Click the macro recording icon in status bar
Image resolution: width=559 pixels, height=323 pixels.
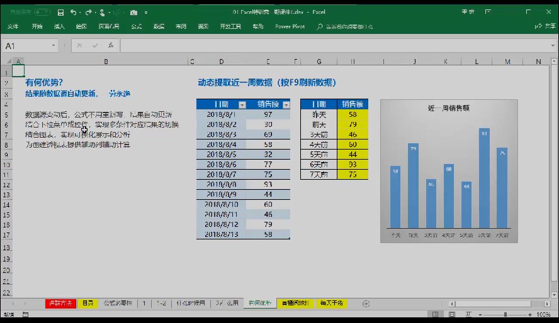pyautogui.click(x=25, y=314)
